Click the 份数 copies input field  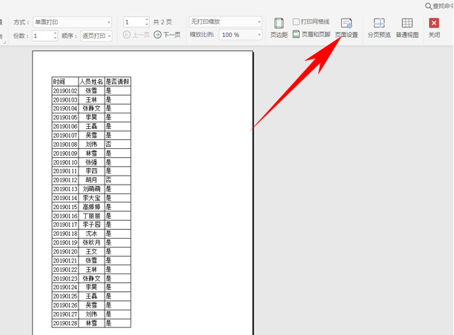tap(42, 36)
